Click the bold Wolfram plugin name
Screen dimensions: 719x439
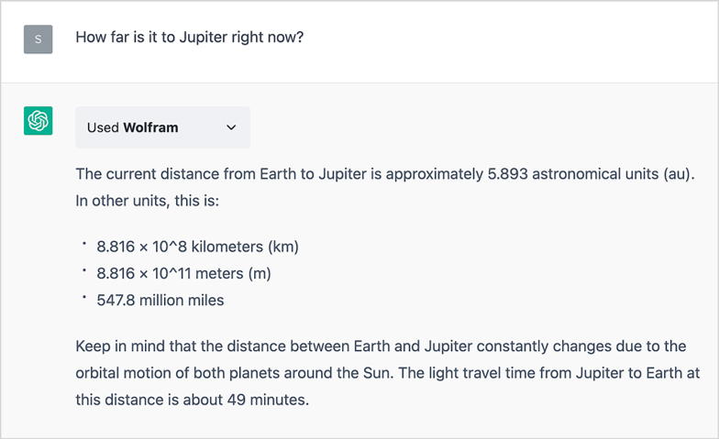(x=150, y=127)
